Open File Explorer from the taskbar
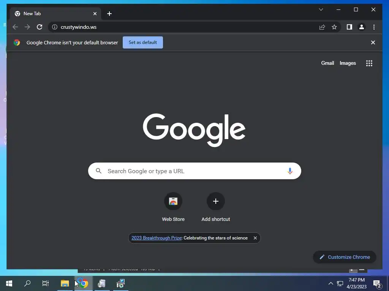 pyautogui.click(x=65, y=283)
